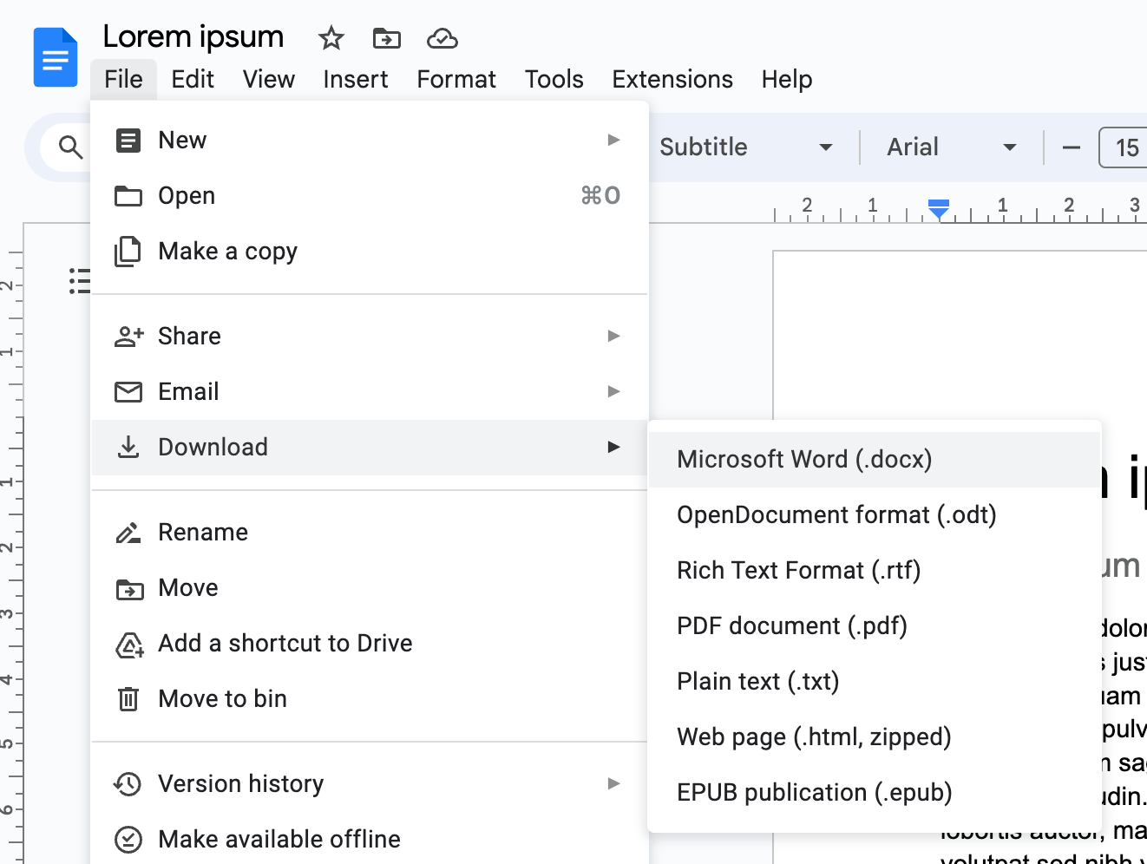Click the Google Docs home icon

point(56,57)
